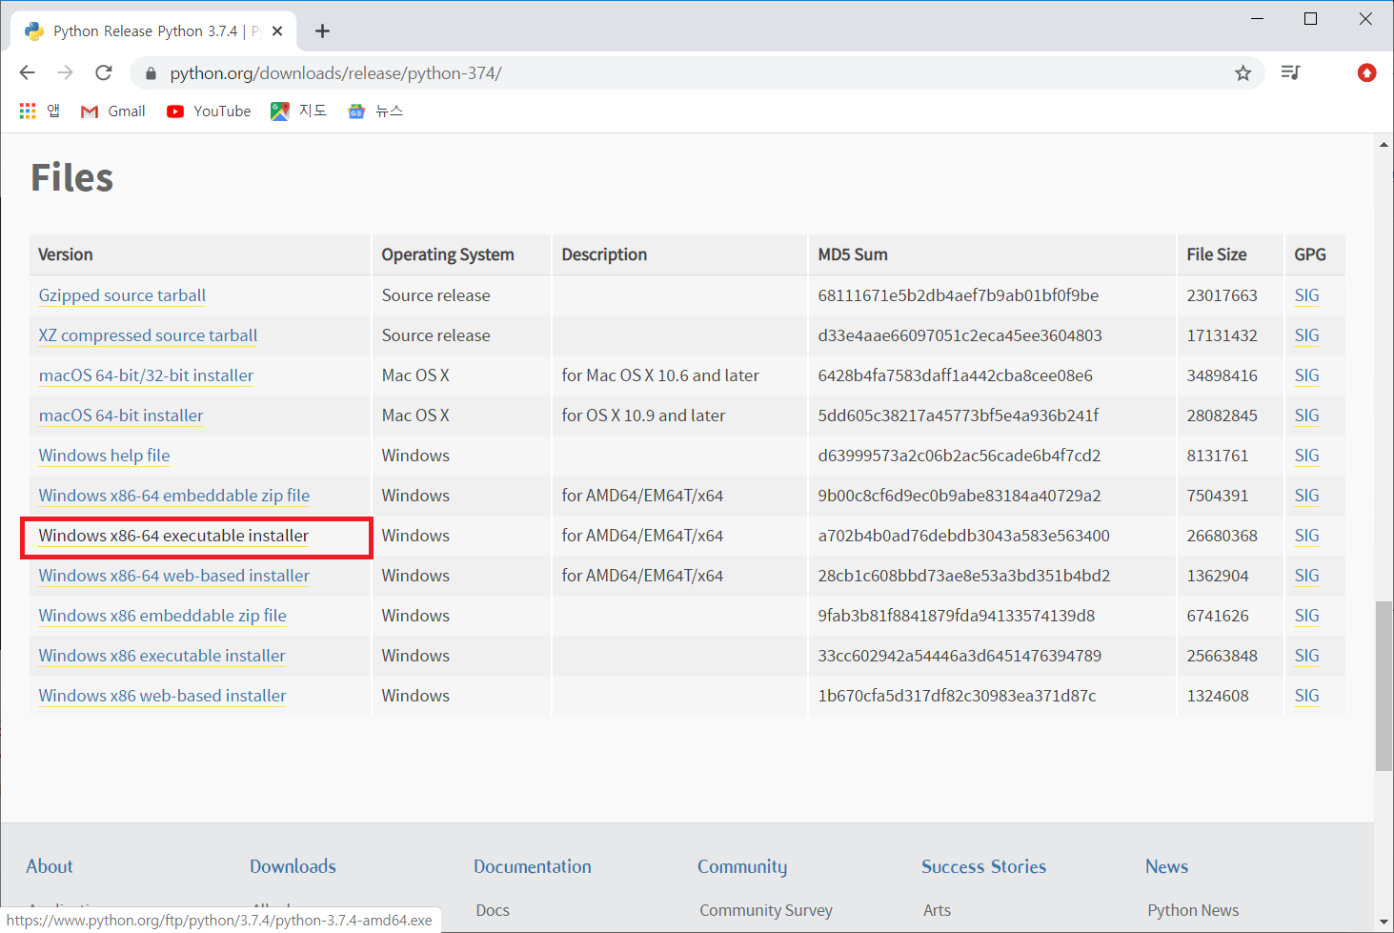Open the Apps grid bookmark

coord(39,112)
